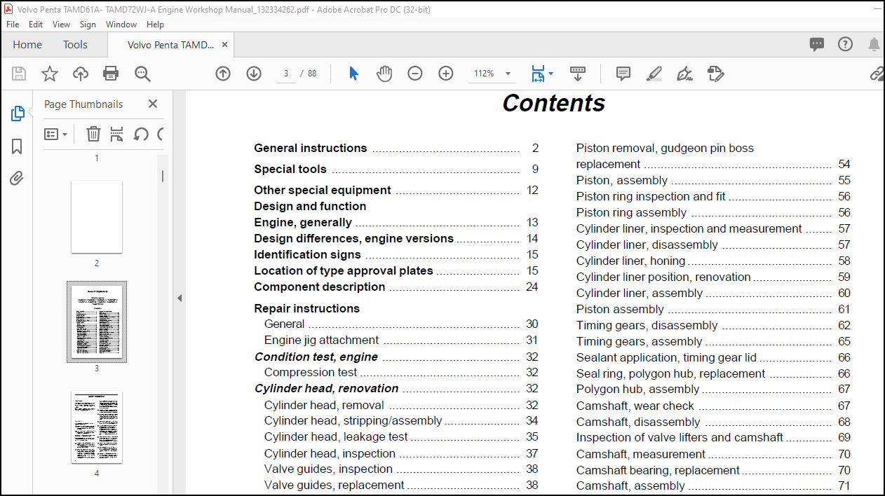This screenshot has width=885, height=496.
Task: Open the find text magnifier icon
Action: pyautogui.click(x=142, y=74)
